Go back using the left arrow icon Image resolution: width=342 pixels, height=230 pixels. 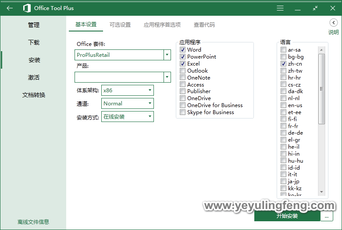point(10,8)
